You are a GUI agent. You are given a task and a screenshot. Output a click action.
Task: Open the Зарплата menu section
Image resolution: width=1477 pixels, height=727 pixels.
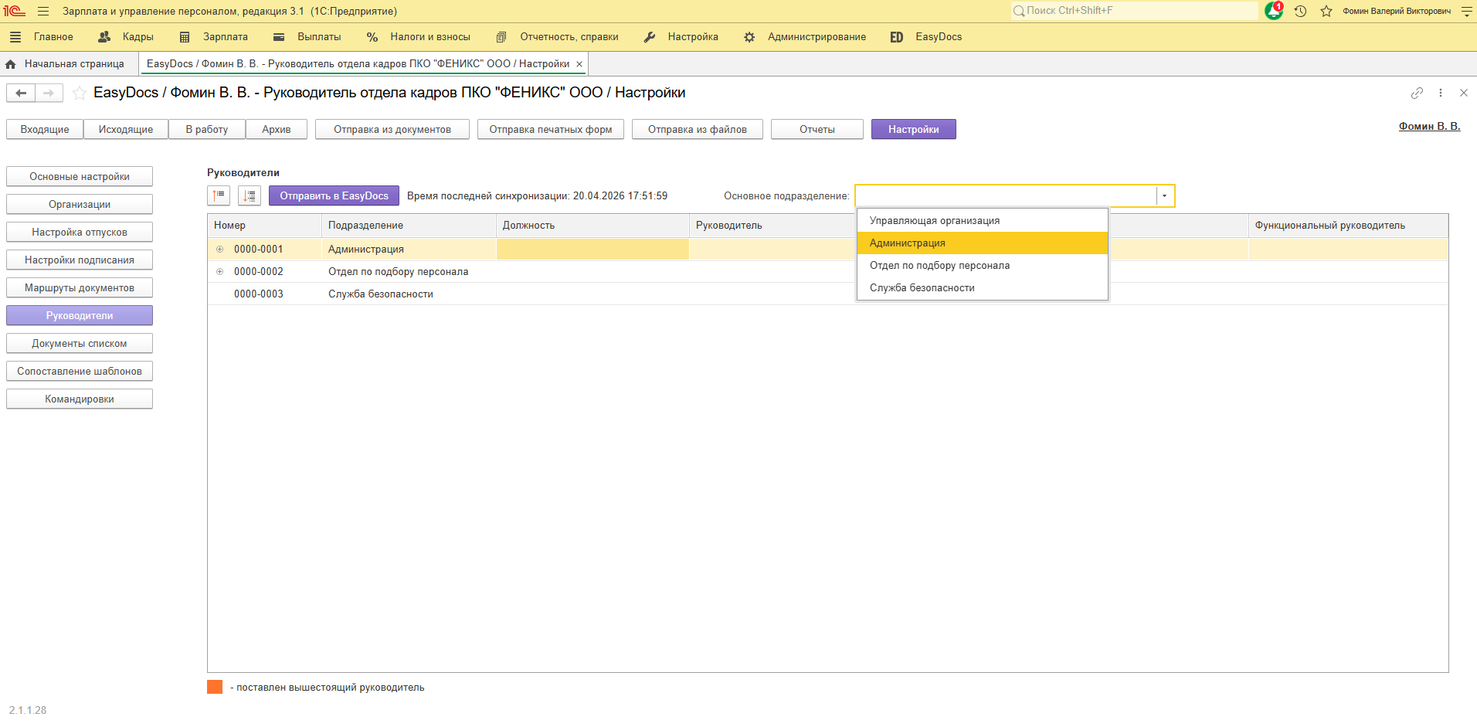pos(226,37)
